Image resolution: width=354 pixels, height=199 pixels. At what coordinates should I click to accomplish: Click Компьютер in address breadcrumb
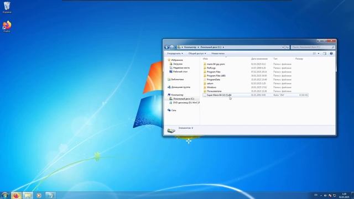click(x=190, y=47)
